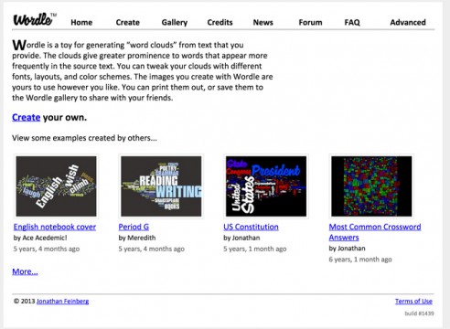Image resolution: width=450 pixels, height=329 pixels.
Task: Open the Period G word cloud thumbnail
Action: [x=161, y=186]
